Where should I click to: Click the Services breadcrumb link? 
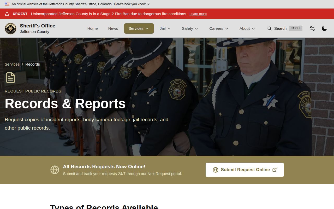[12, 64]
